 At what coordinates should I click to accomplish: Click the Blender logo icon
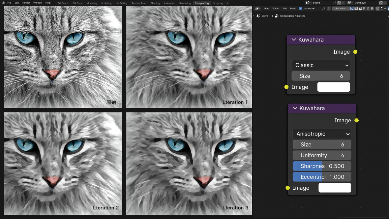(3, 3)
